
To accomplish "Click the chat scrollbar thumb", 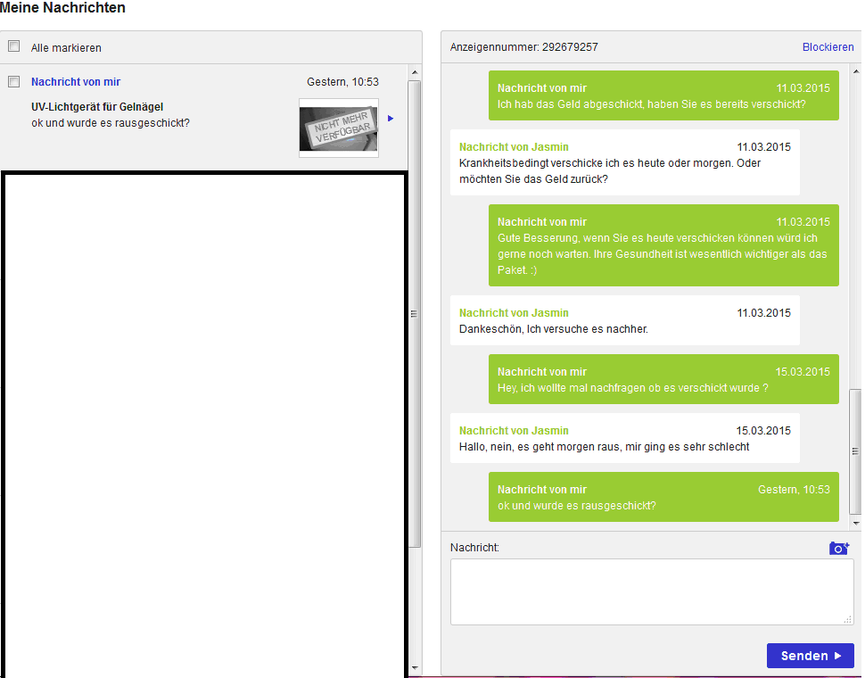I will coord(855,451).
